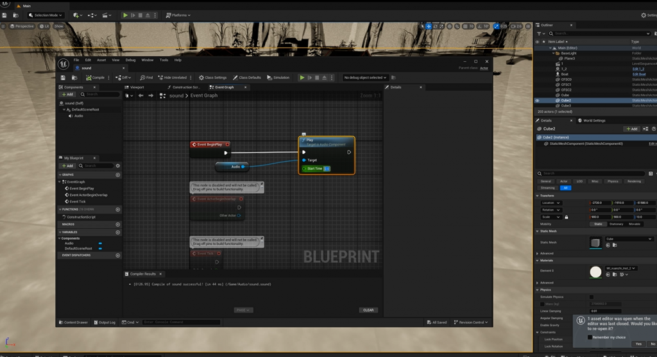This screenshot has width=657, height=357.
Task: Open the Edit menu in Blueprint editor
Action: pos(88,60)
